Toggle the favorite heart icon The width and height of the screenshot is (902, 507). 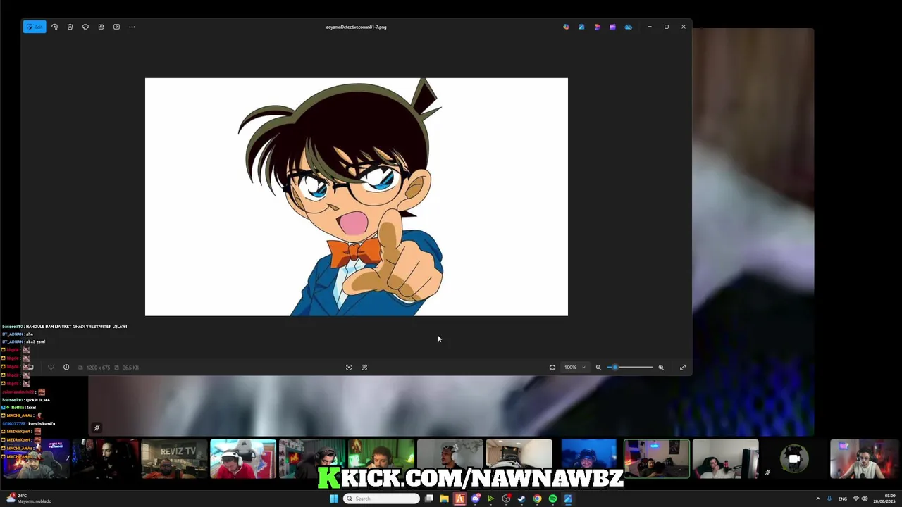tap(51, 367)
